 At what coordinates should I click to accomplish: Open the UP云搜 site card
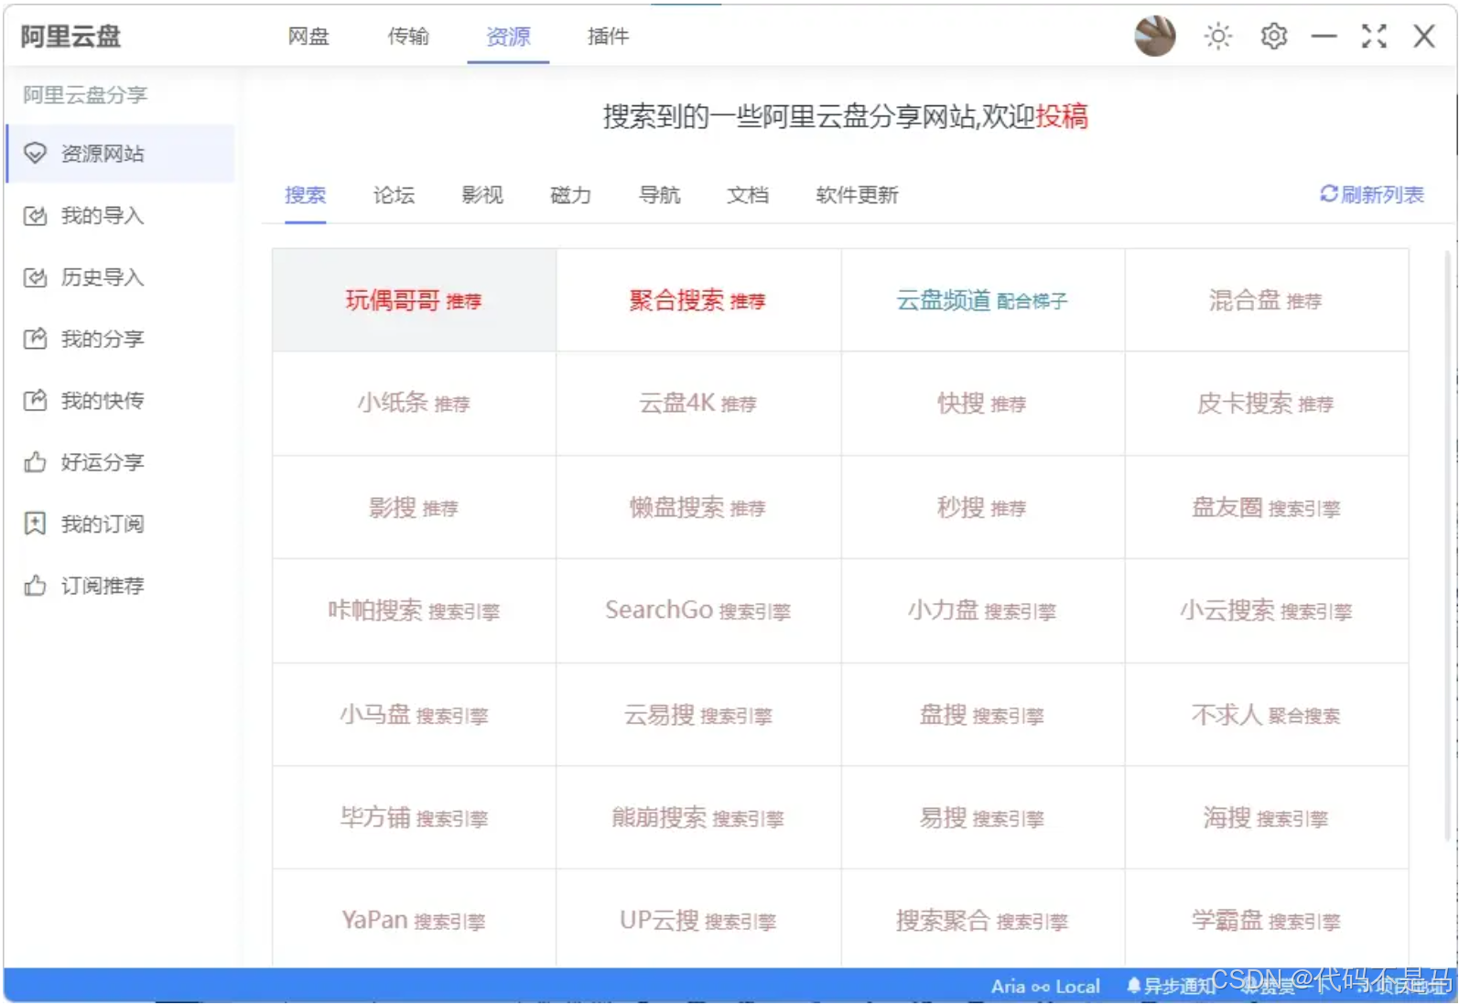coord(698,919)
